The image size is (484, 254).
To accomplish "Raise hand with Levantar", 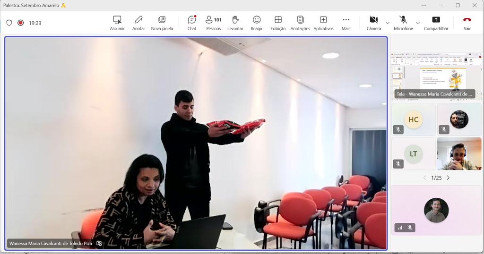I will pos(235,23).
